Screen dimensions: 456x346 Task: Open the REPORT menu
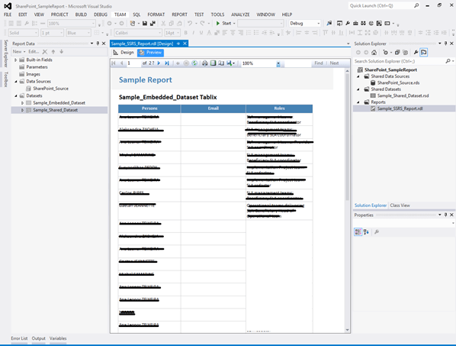coord(179,15)
